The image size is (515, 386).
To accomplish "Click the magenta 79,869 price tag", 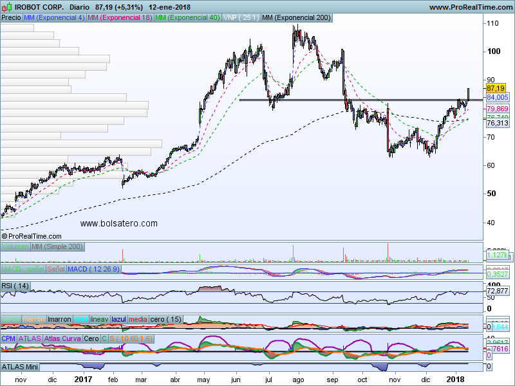I will [498, 109].
